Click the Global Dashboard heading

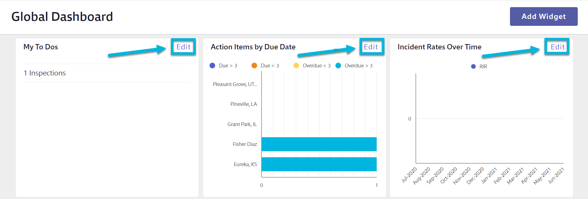coord(62,17)
